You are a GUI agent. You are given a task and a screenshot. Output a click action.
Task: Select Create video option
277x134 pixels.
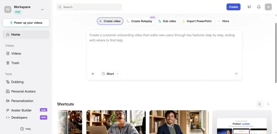[x=110, y=21]
